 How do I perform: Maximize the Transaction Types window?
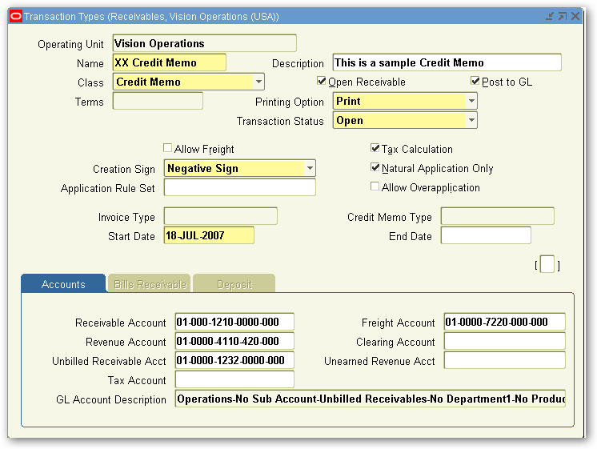[x=563, y=16]
